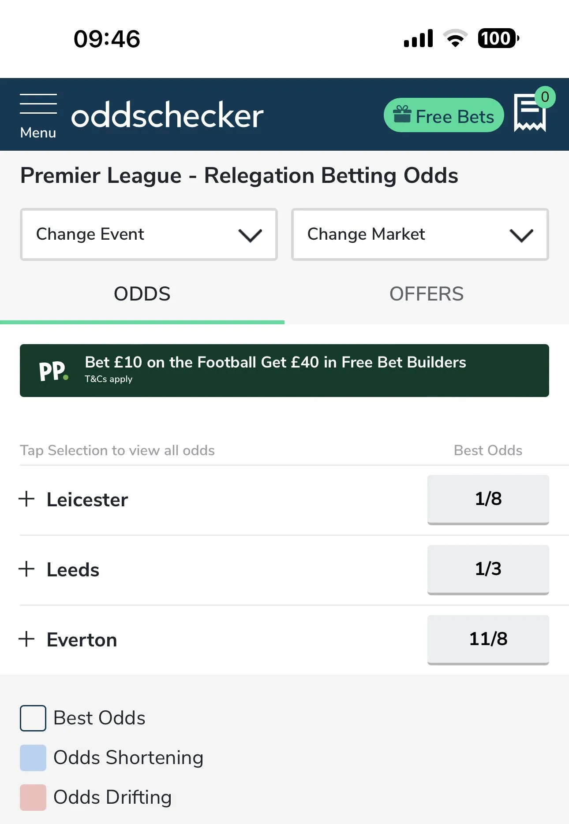The image size is (569, 824).
Task: Open the Change Event dropdown
Action: (x=149, y=234)
